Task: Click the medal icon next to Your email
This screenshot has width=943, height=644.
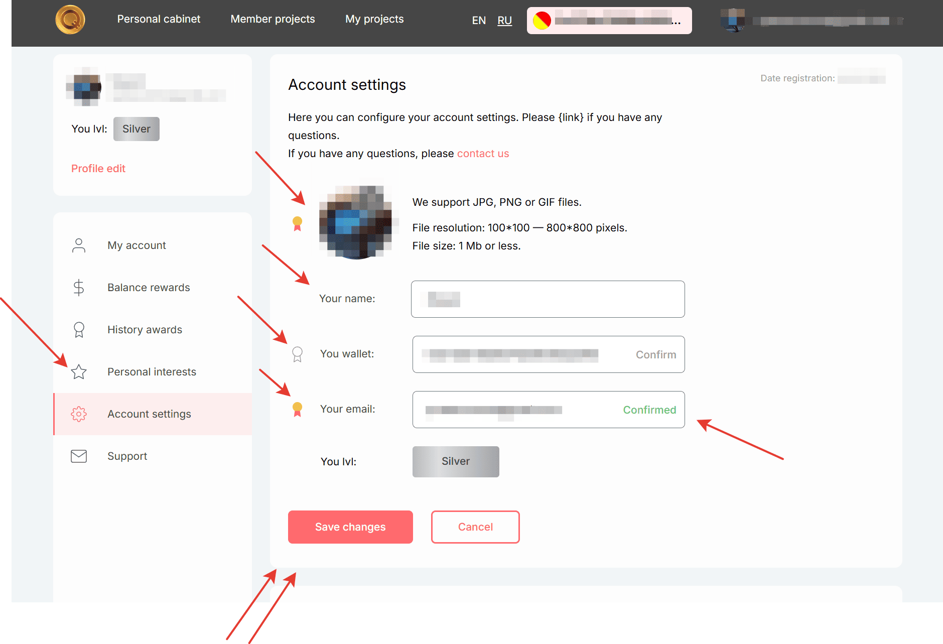Action: point(297,409)
